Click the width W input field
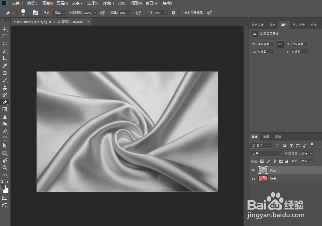 click(x=266, y=44)
